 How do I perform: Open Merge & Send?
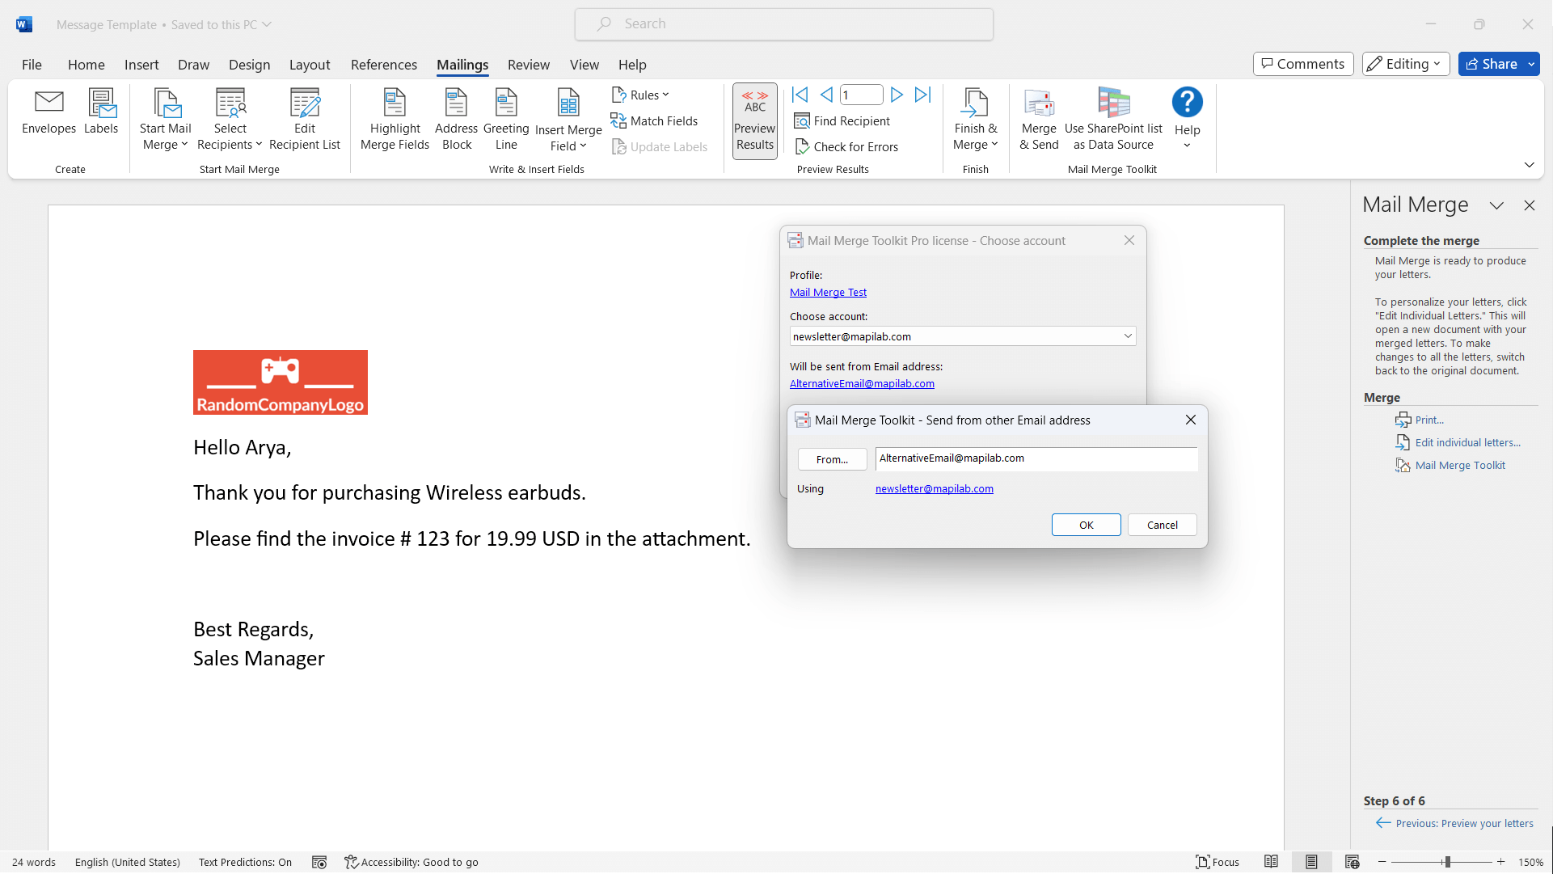coord(1039,117)
